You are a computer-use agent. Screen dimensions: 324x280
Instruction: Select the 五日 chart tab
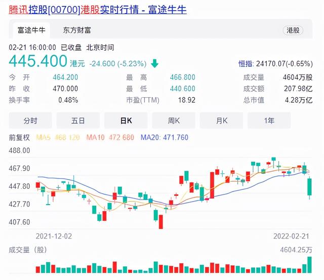(78, 121)
